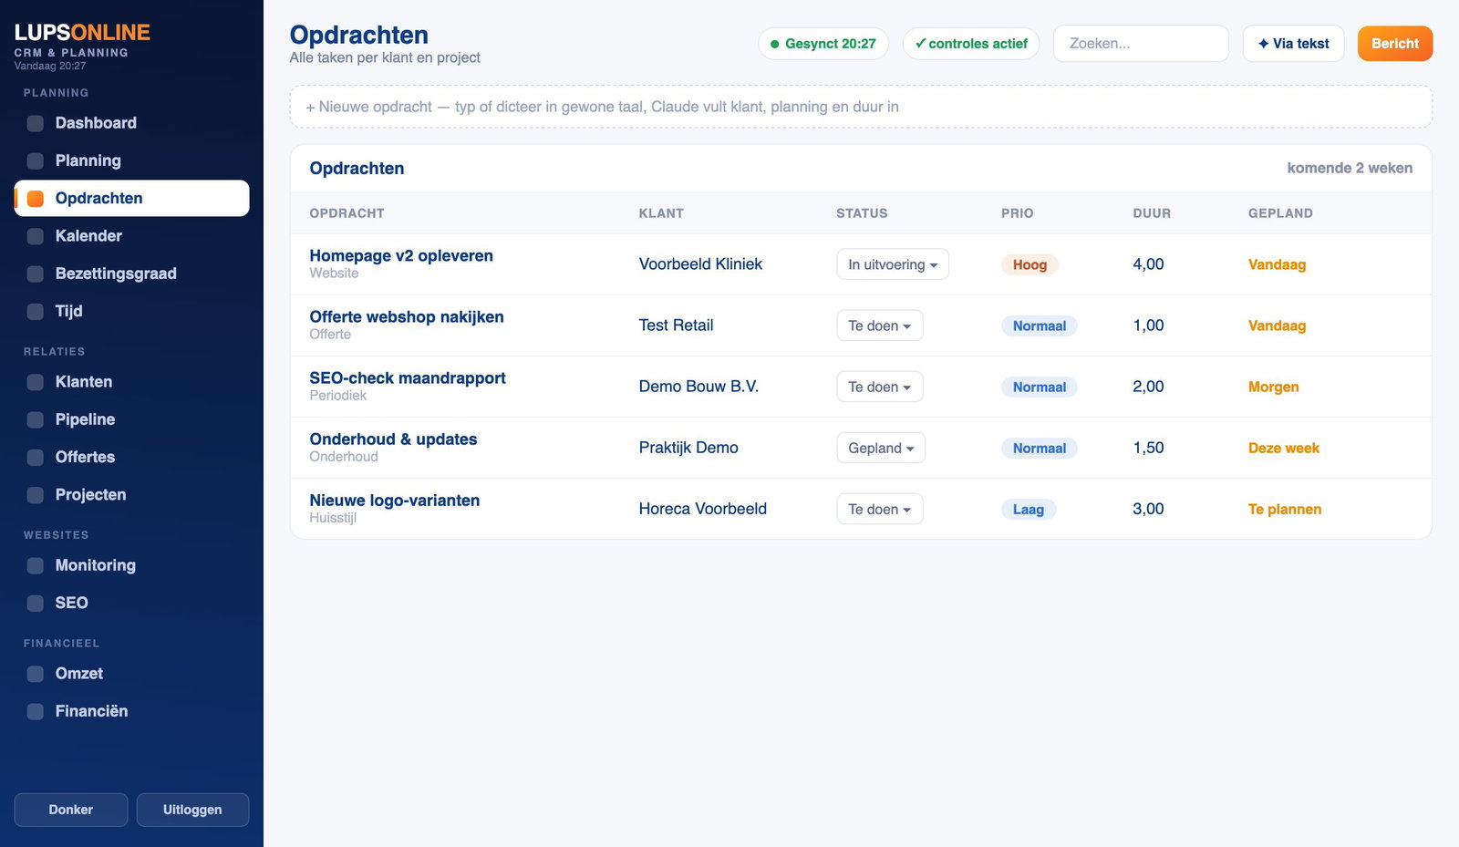This screenshot has width=1459, height=847.
Task: Click the Via tekst button
Action: 1293,44
